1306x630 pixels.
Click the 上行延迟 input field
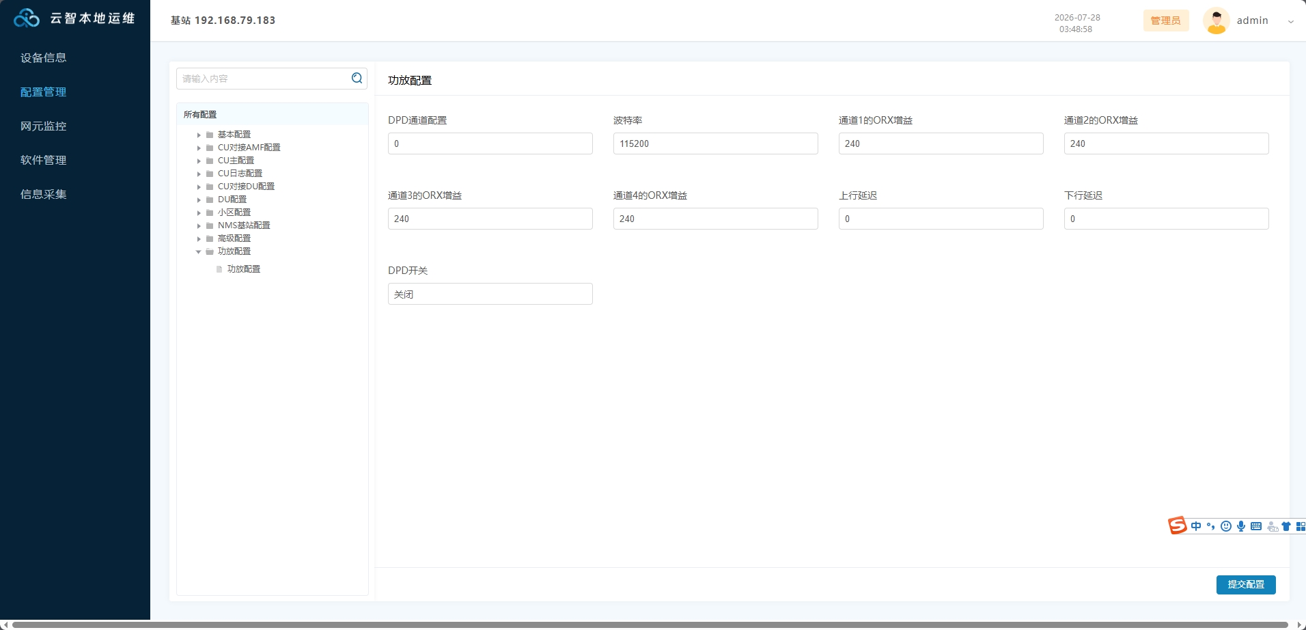point(941,219)
